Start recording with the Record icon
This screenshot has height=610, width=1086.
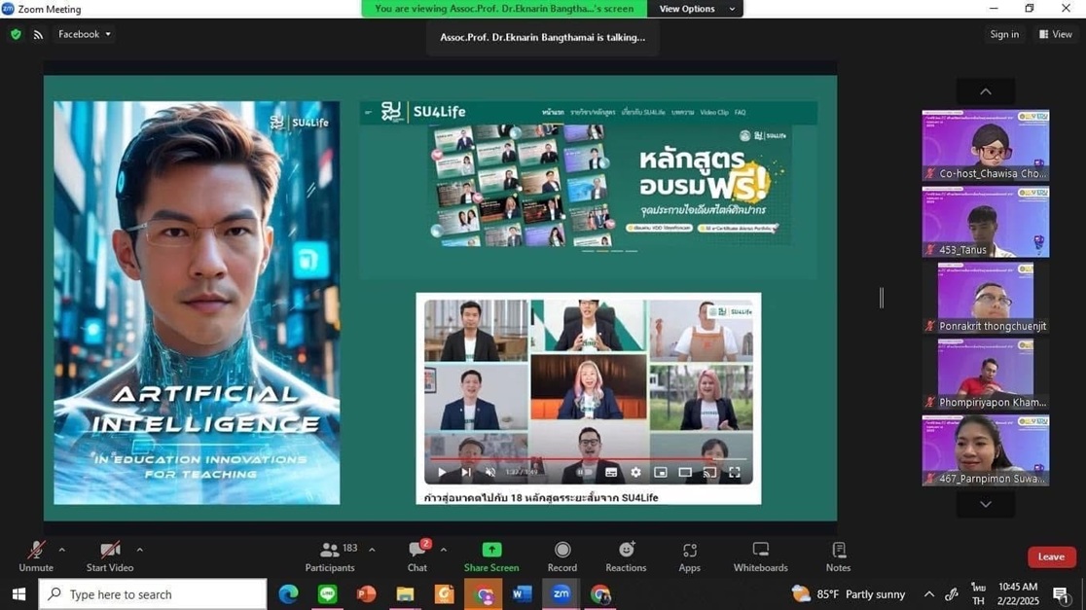(561, 556)
